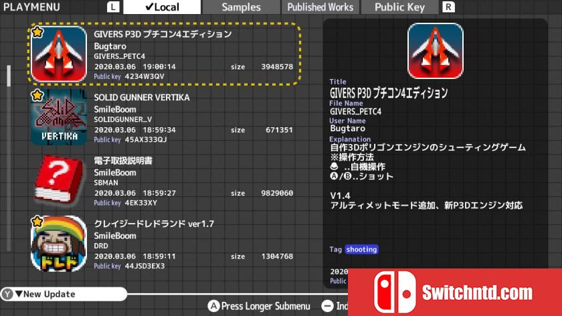Click the A button icon beside Press Longer Submenu
Viewport: 562px width, 316px height.
tap(213, 306)
